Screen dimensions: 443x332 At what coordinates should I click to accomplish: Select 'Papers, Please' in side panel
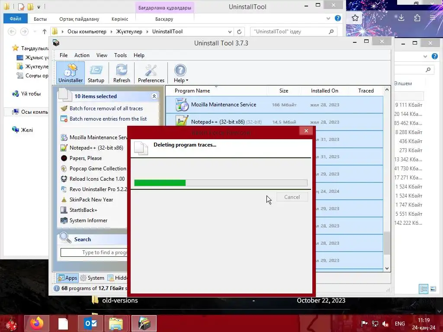[x=81, y=158]
